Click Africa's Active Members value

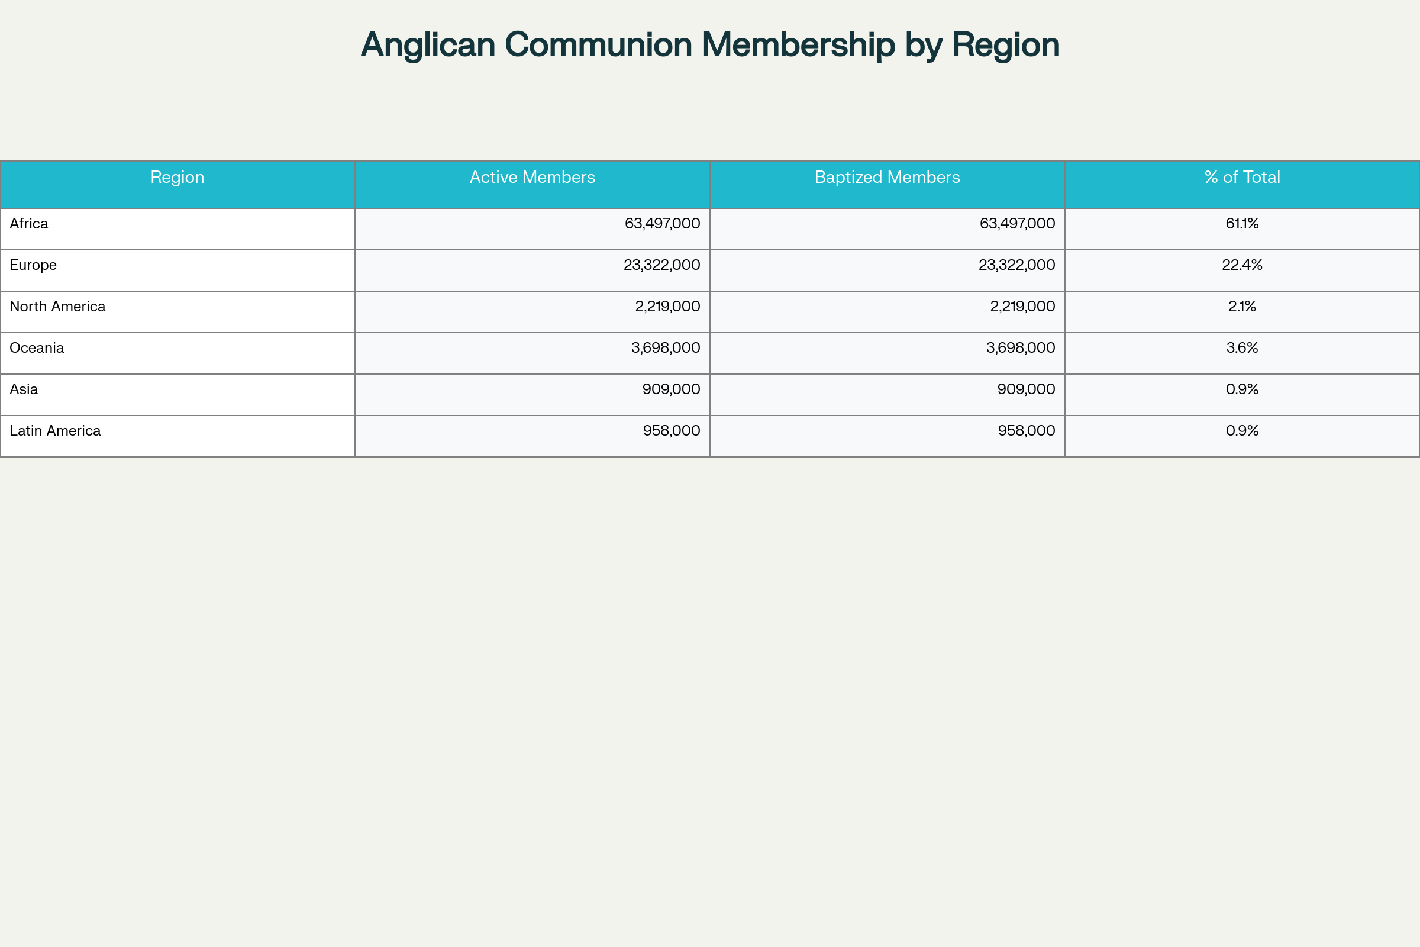tap(662, 224)
